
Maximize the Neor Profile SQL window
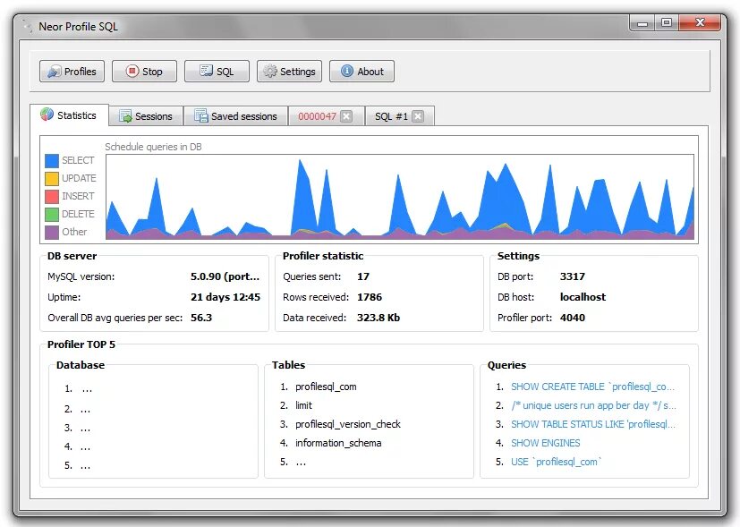[667, 22]
